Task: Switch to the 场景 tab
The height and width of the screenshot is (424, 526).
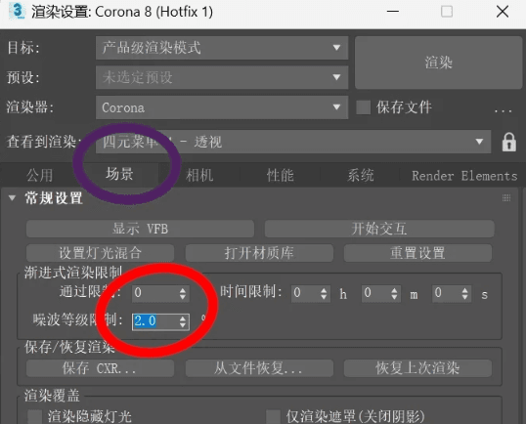Action: (119, 174)
